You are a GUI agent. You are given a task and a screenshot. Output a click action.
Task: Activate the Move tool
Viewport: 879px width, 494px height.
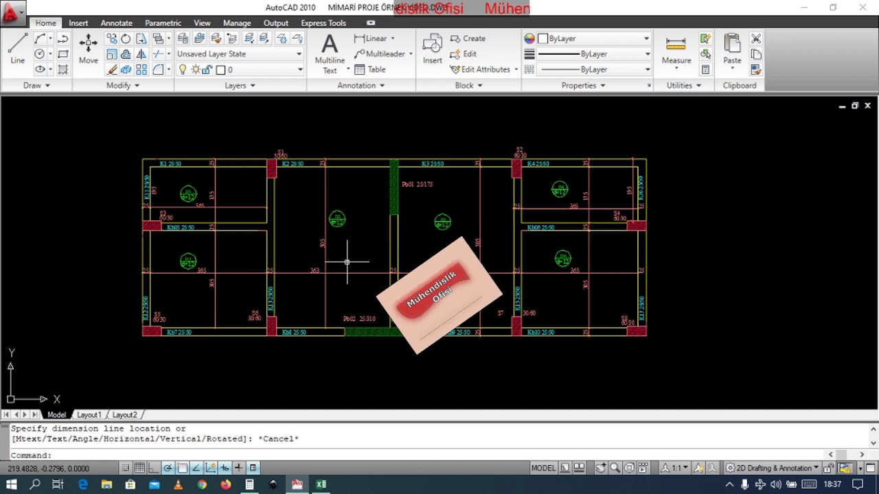tap(88, 49)
